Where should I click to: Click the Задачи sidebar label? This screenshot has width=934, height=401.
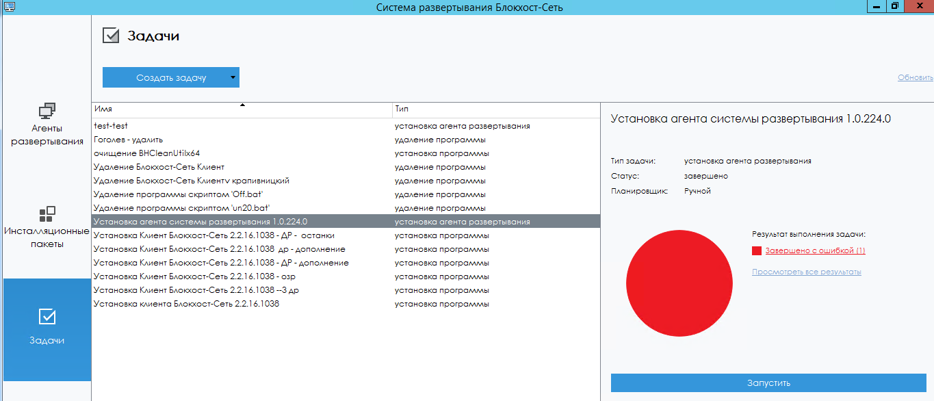47,340
